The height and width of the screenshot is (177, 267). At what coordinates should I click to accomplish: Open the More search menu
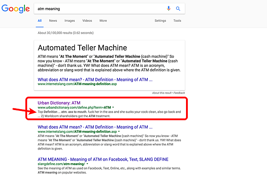click(x=103, y=21)
